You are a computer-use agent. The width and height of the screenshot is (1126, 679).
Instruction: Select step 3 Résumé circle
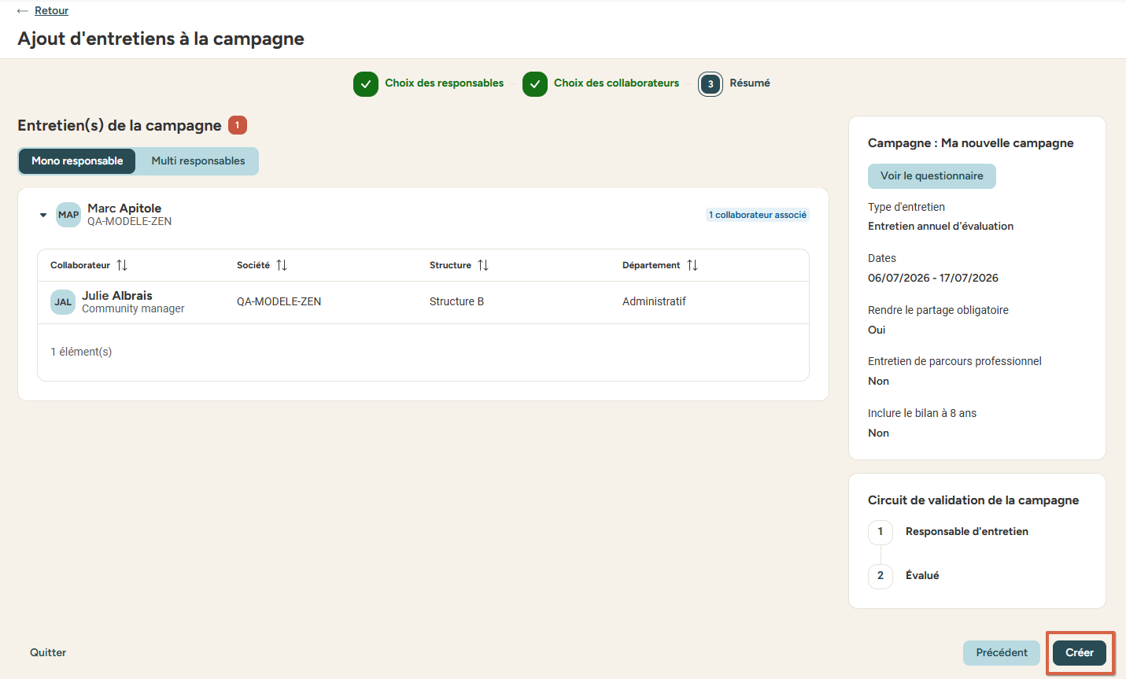[711, 84]
